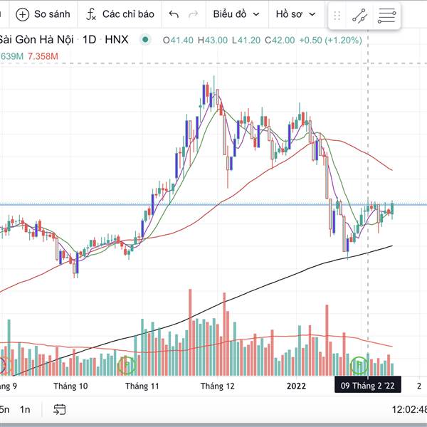Click the Tháng 10 axis label
The height and width of the screenshot is (427, 427).
point(70,386)
